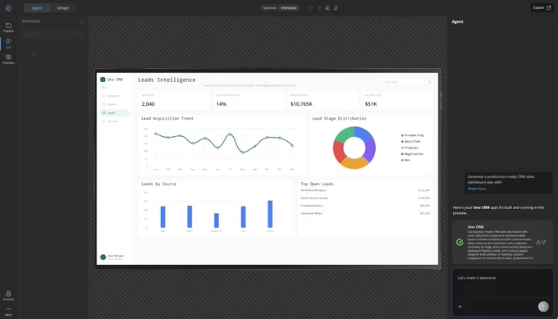Click the Northwind Analytics lead row
This screenshot has width=558, height=319.
365,190
